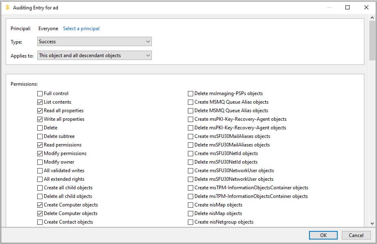
Task: Confirm the auditing entry with OK
Action: pyautogui.click(x=323, y=235)
